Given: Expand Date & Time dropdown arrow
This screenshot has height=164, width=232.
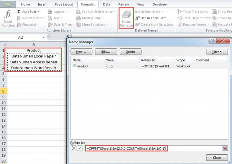Looking at the screenshot, I should tap(73, 24).
